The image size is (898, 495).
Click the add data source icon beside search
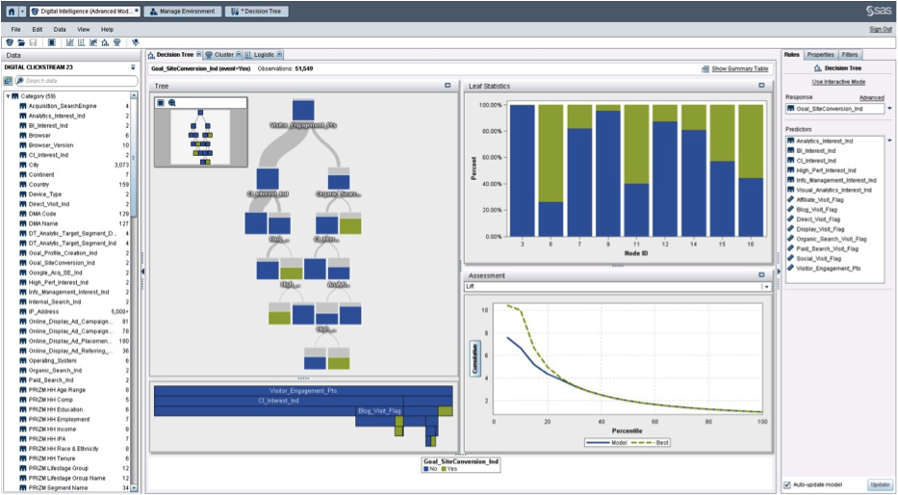(8, 81)
